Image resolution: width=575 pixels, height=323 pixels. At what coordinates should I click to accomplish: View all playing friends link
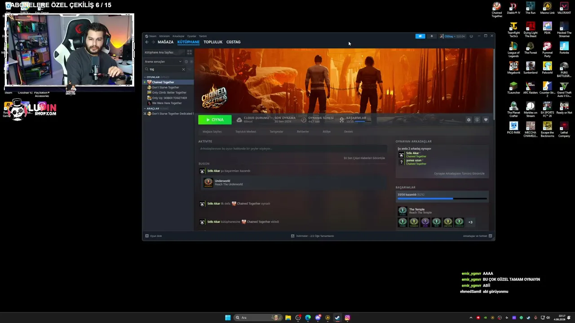coord(459,174)
